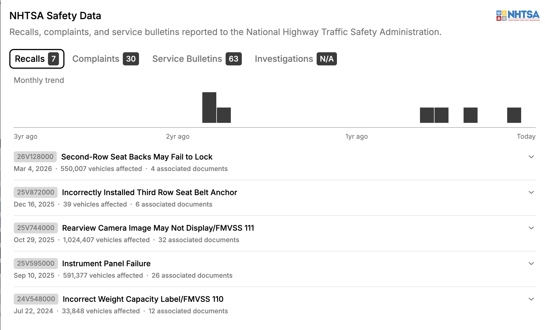
Task: Click the 'Today' axis label
Action: (x=526, y=137)
